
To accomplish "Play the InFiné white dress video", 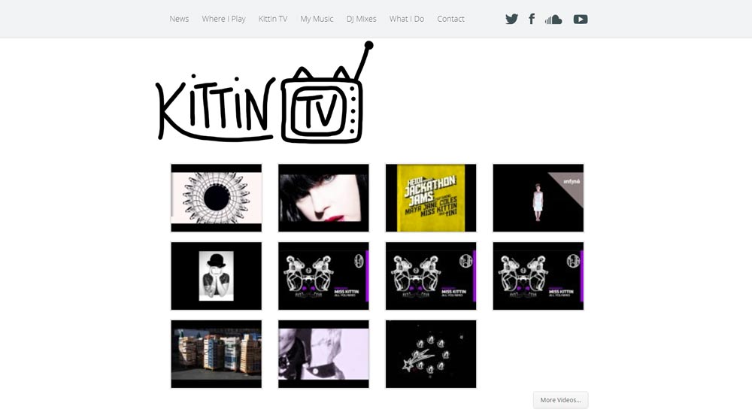I will tap(538, 198).
